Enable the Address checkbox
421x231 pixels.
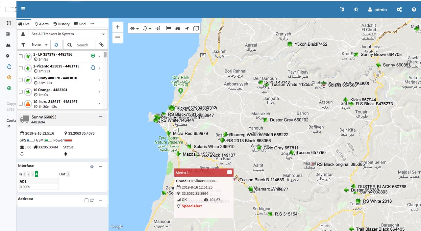[x=87, y=200]
